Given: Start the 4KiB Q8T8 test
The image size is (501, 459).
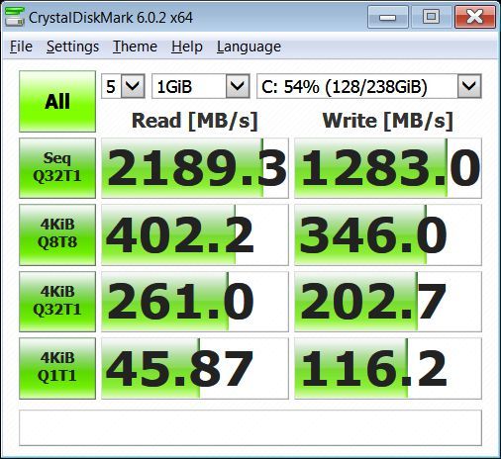Looking at the screenshot, I should coord(57,234).
